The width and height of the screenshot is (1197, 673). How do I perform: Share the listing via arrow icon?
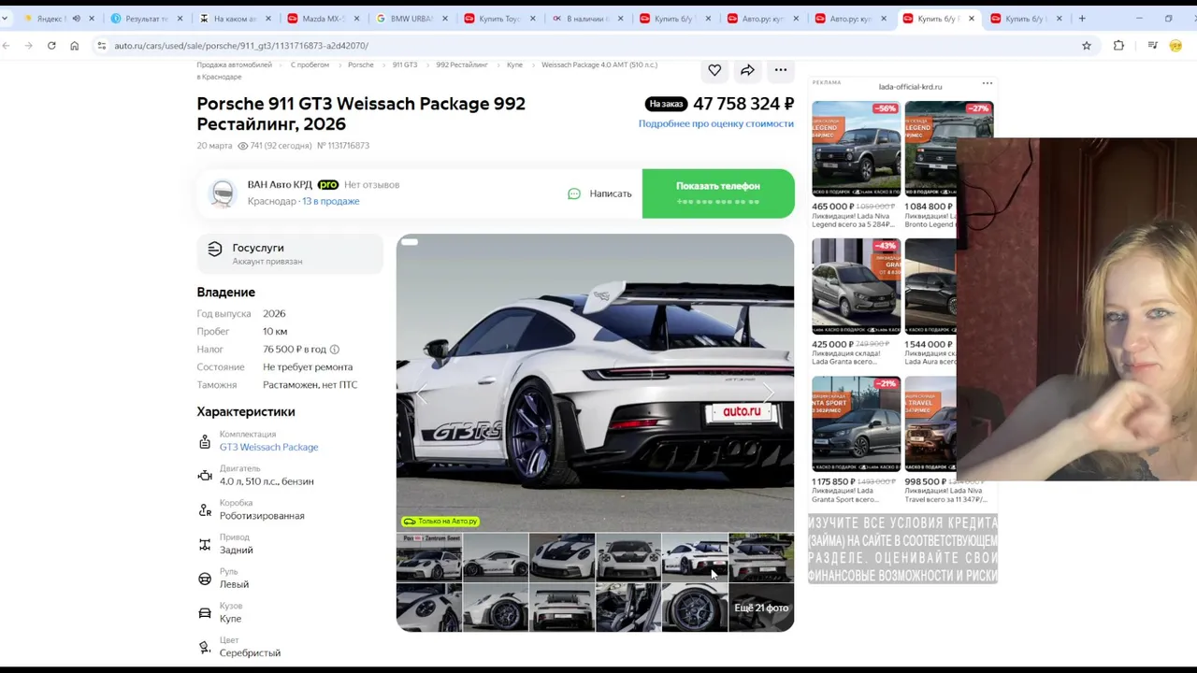click(747, 70)
